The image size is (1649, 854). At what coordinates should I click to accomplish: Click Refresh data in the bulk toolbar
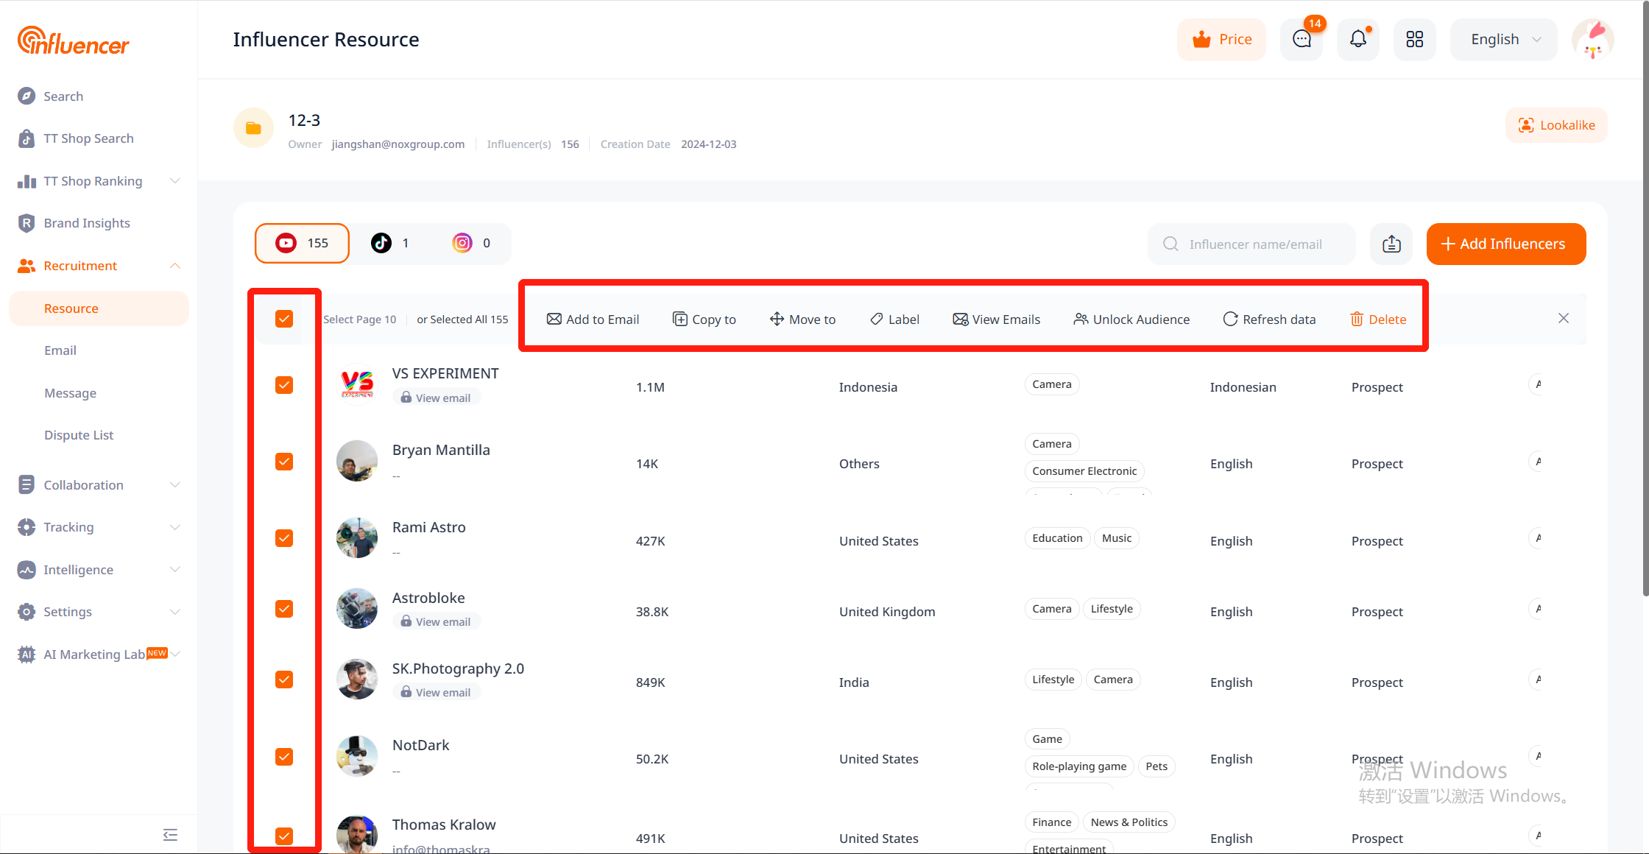1269,319
